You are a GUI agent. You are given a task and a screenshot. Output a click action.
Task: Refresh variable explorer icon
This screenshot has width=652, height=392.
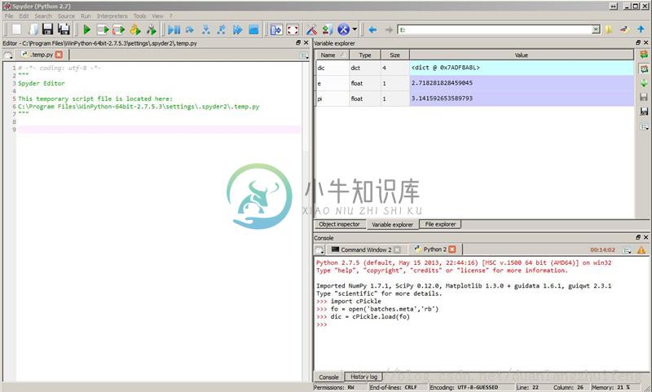pos(644,55)
